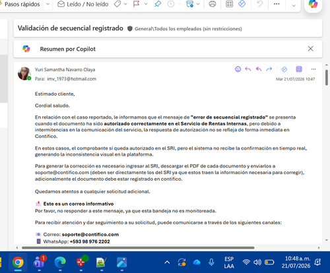Click Yuri Samantha Navarro Olaya's profile photo
Viewport: 330px width, 273px height.
[24, 73]
